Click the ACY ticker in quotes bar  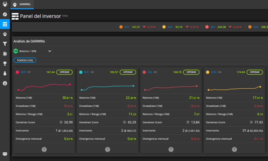tap(127, 27)
